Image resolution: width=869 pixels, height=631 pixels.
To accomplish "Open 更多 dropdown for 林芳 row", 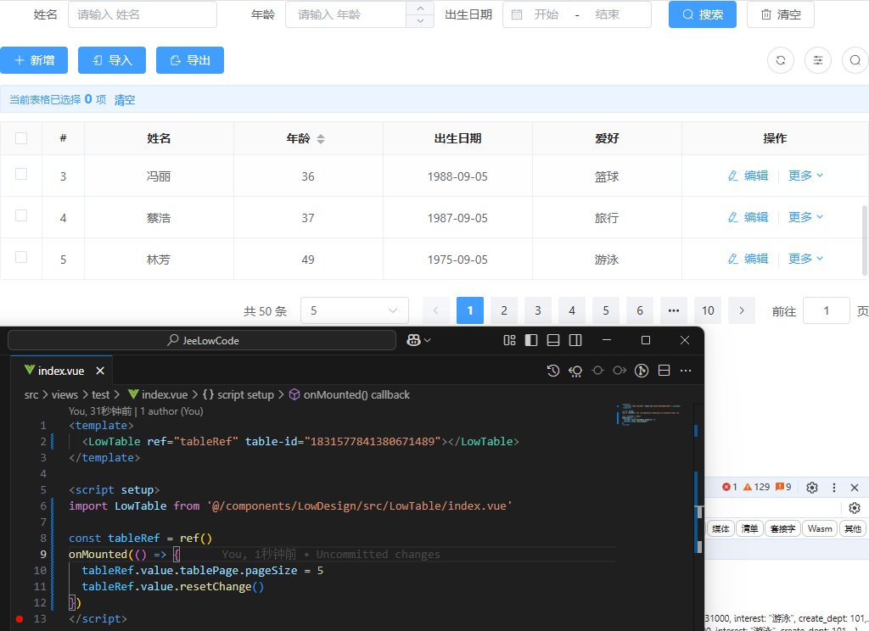I will pos(806,259).
